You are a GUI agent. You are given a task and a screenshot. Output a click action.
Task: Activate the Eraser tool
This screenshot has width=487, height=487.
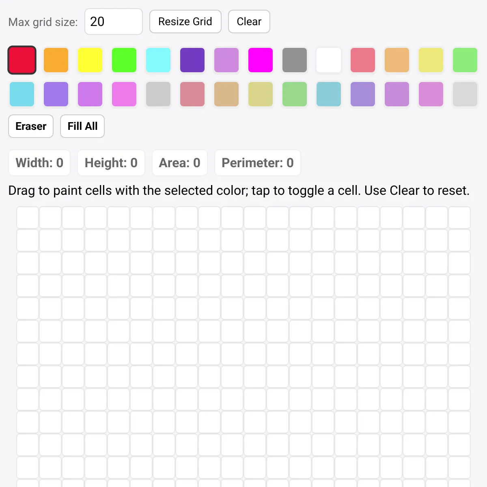31,126
